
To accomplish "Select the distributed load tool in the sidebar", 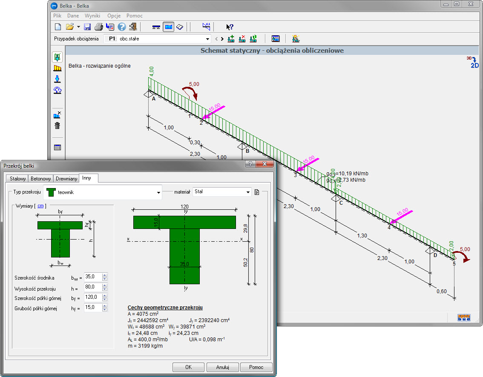I will (x=57, y=68).
